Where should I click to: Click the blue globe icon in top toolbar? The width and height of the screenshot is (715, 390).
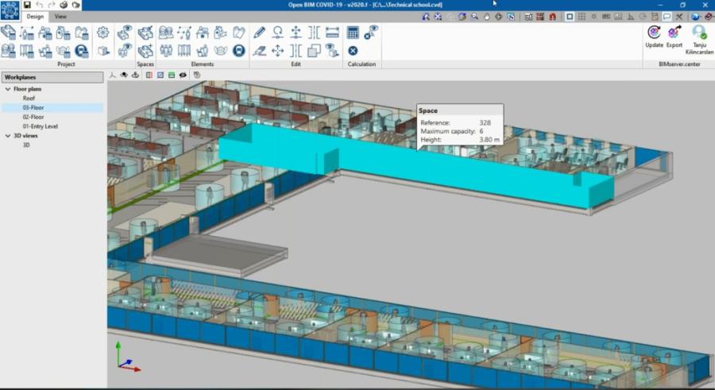point(695,17)
